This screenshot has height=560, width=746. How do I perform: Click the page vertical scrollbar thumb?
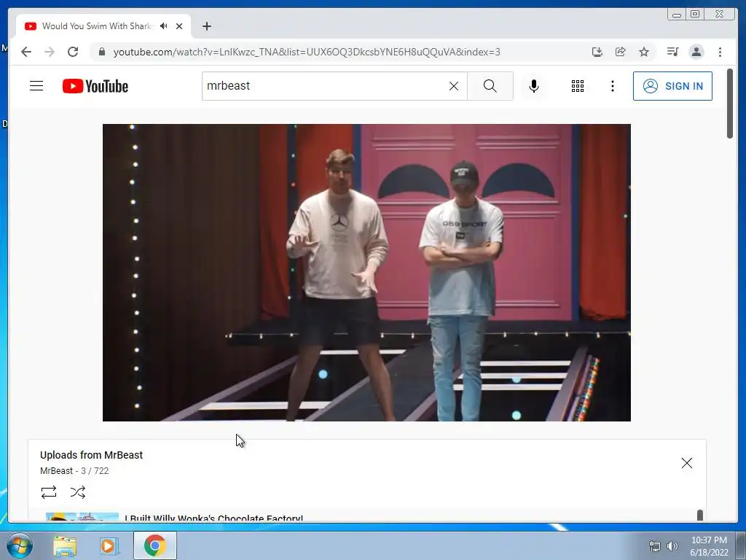[x=730, y=104]
